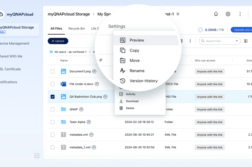Open Device Management in the sidebar
The image size is (252, 167).
point(15,43)
